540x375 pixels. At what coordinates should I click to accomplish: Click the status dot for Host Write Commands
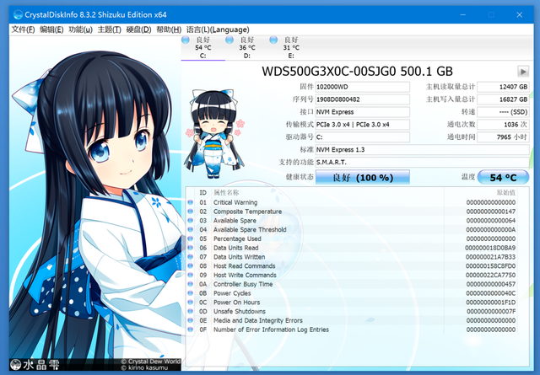pos(190,275)
